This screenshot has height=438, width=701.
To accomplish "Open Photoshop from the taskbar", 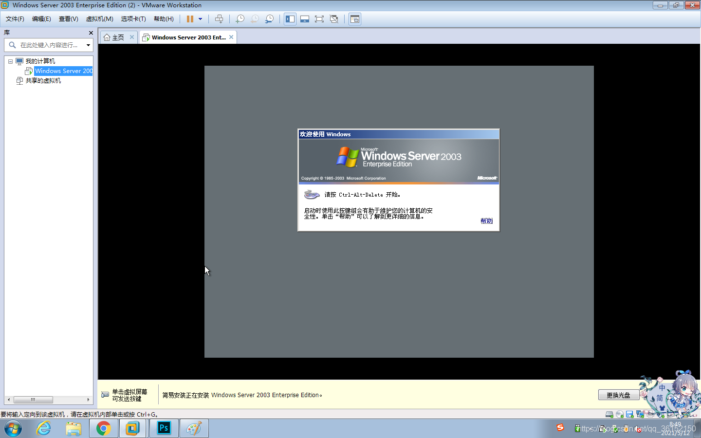I will tap(164, 429).
